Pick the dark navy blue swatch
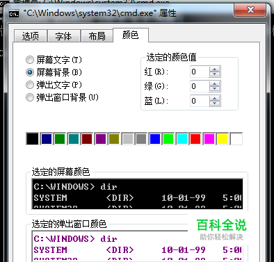This screenshot has height=262, width=274. coord(46,139)
